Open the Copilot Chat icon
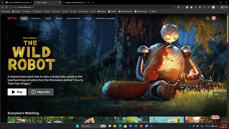Screen dimensions: 229x129 (224, 7)
